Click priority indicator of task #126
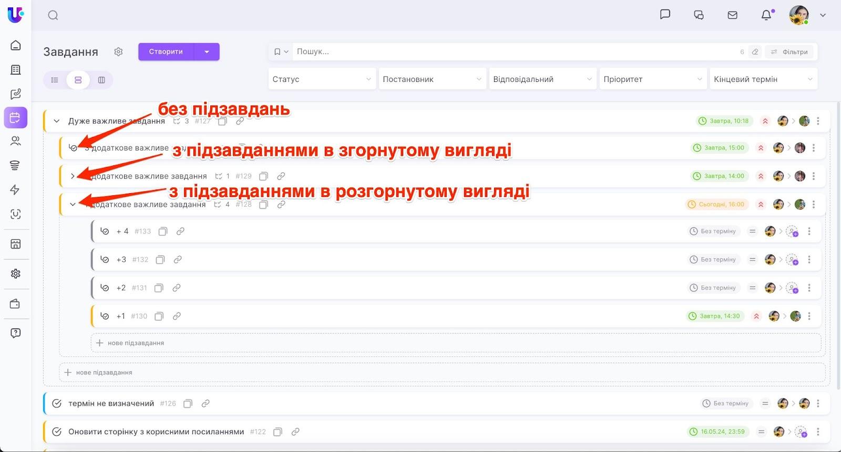Viewport: 841px width, 452px height. point(765,403)
